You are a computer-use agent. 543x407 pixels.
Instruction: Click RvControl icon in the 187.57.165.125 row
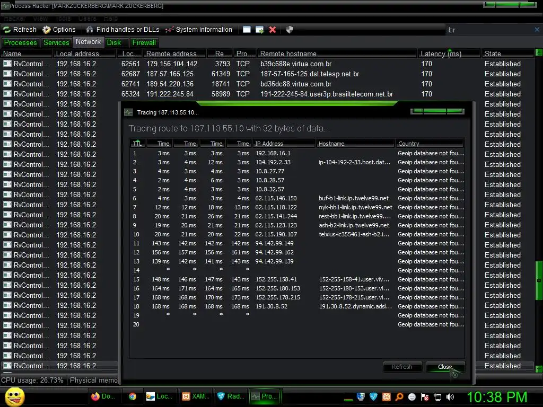click(x=7, y=74)
